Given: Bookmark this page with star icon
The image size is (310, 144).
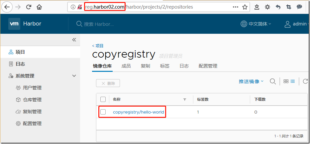Looking at the screenshot, I should [245, 7].
